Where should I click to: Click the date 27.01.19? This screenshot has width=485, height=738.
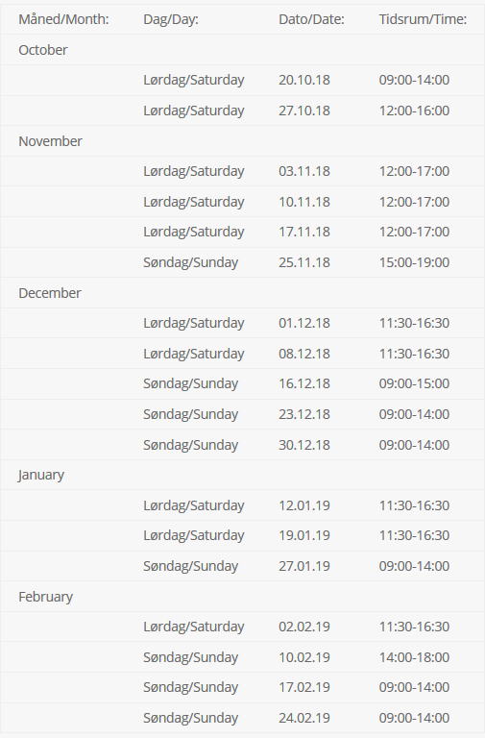tap(304, 566)
